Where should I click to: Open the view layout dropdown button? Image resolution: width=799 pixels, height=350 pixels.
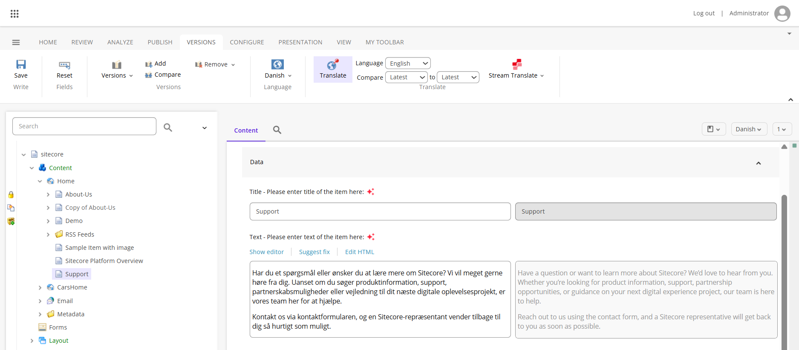[714, 129]
